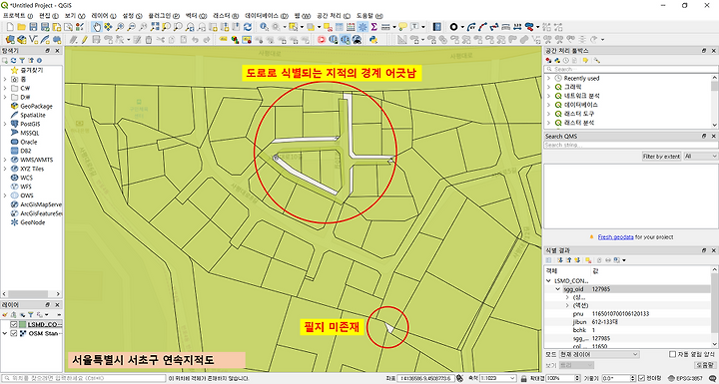Click the yellow map tips bubble icon
The height and width of the screenshot is (384, 719).
tap(402, 27)
